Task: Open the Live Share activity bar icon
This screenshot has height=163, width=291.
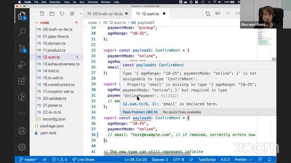Action: tap(22, 97)
